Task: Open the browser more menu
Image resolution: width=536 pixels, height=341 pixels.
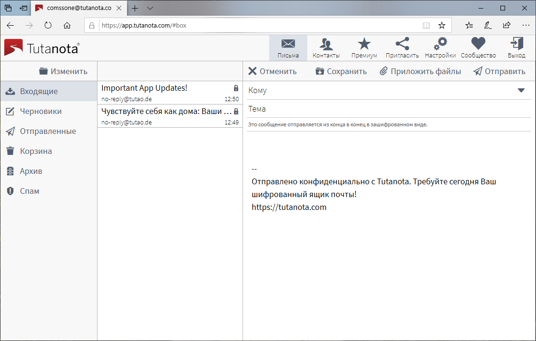Action: [526, 25]
